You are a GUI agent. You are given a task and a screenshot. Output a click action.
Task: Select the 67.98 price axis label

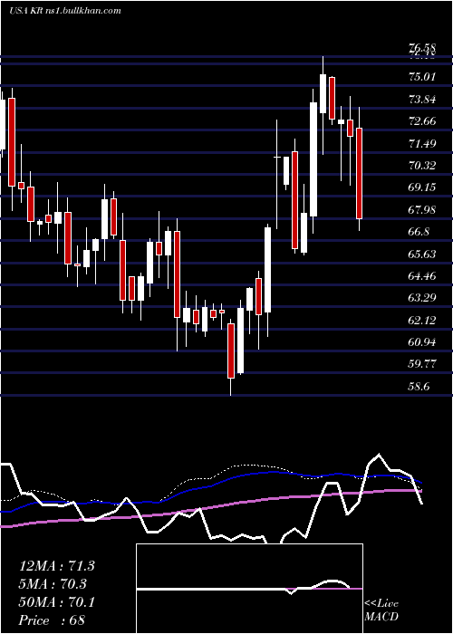pyautogui.click(x=423, y=209)
